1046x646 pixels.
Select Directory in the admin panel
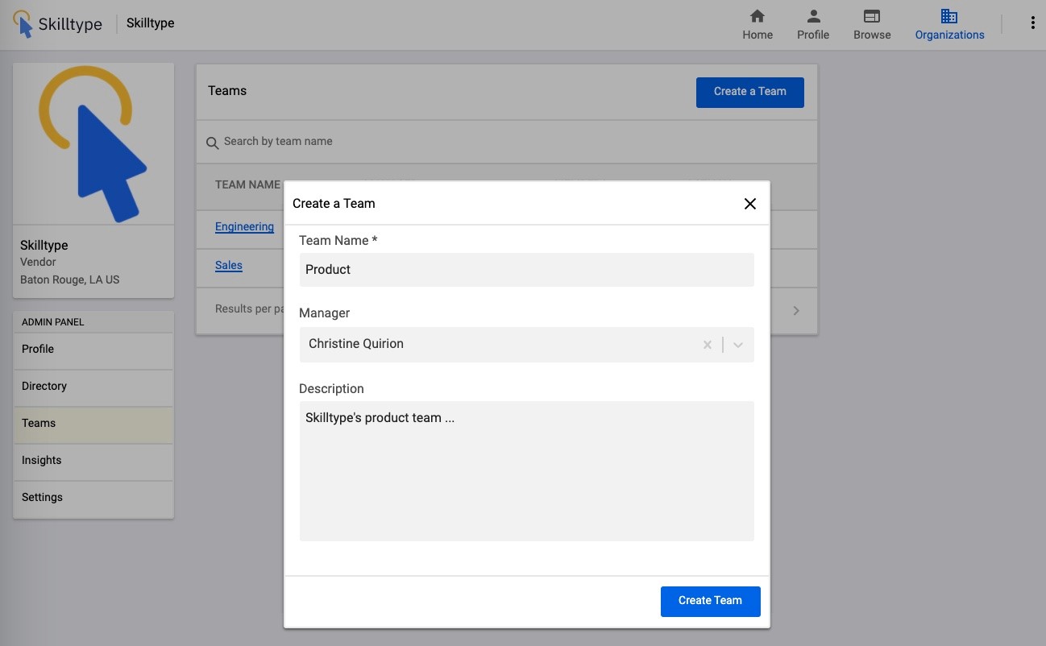[93, 387]
